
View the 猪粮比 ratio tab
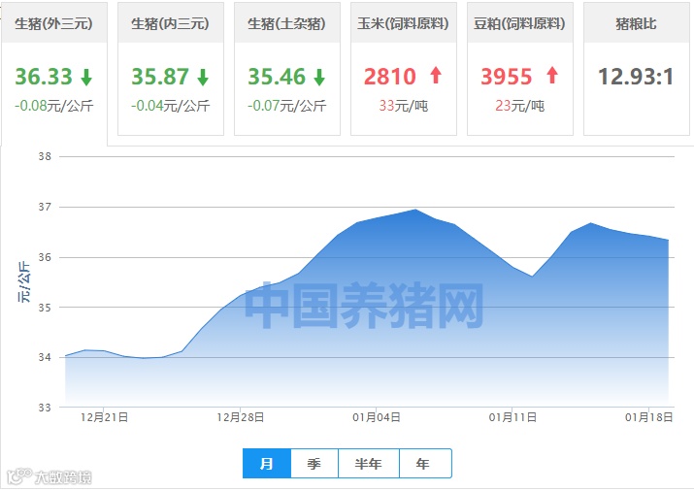[636, 69]
